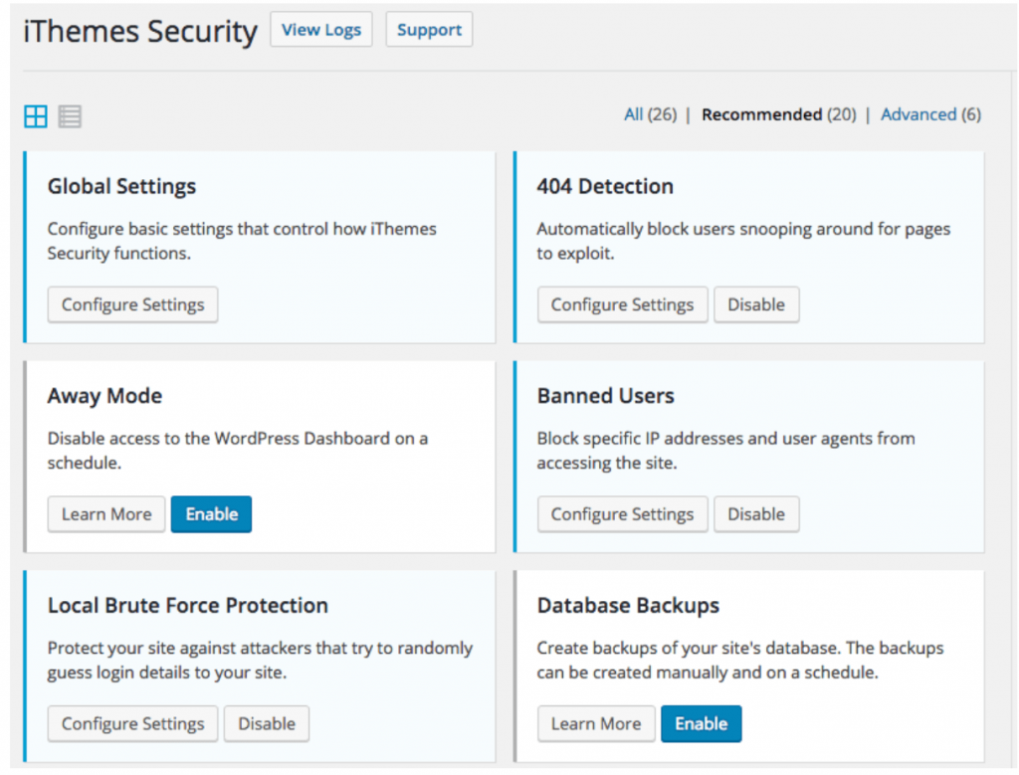
Task: Click 'Disable access to the WordPress Dashboard' text
Action: click(x=238, y=451)
